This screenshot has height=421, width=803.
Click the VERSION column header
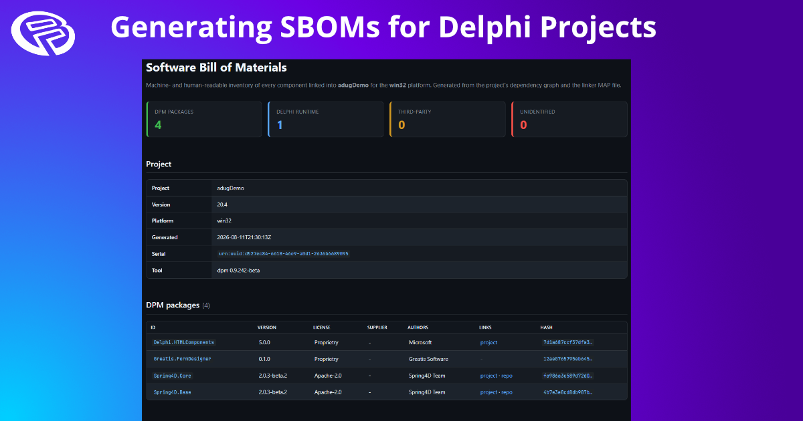click(267, 327)
